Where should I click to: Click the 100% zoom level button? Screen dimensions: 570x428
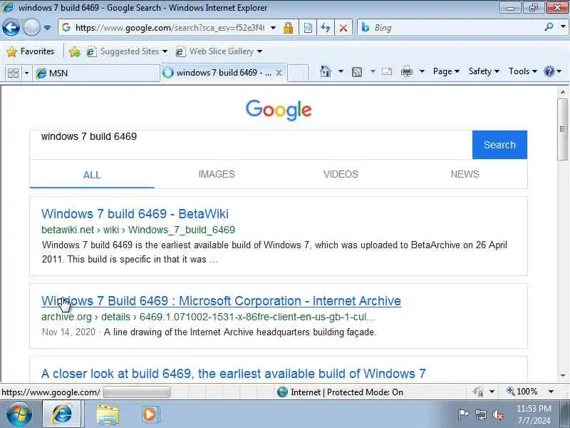pyautogui.click(x=522, y=392)
